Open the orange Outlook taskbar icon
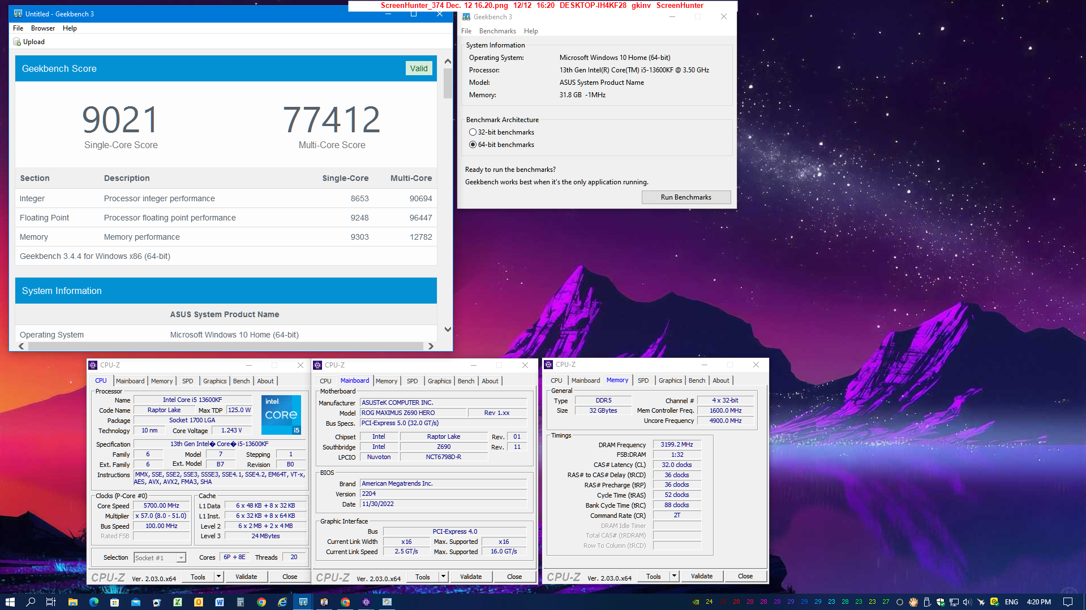 (199, 602)
